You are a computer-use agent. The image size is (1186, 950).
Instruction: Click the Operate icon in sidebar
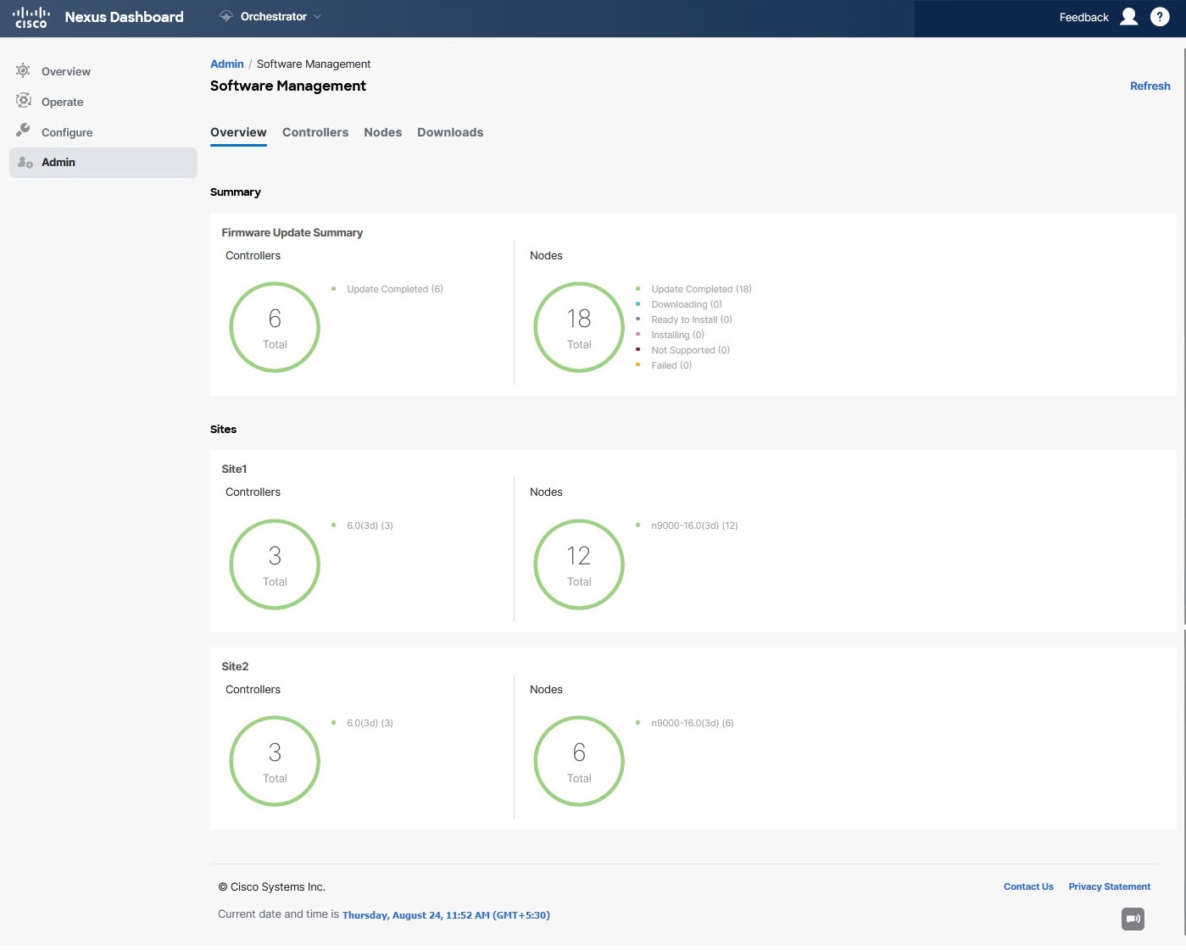(24, 101)
